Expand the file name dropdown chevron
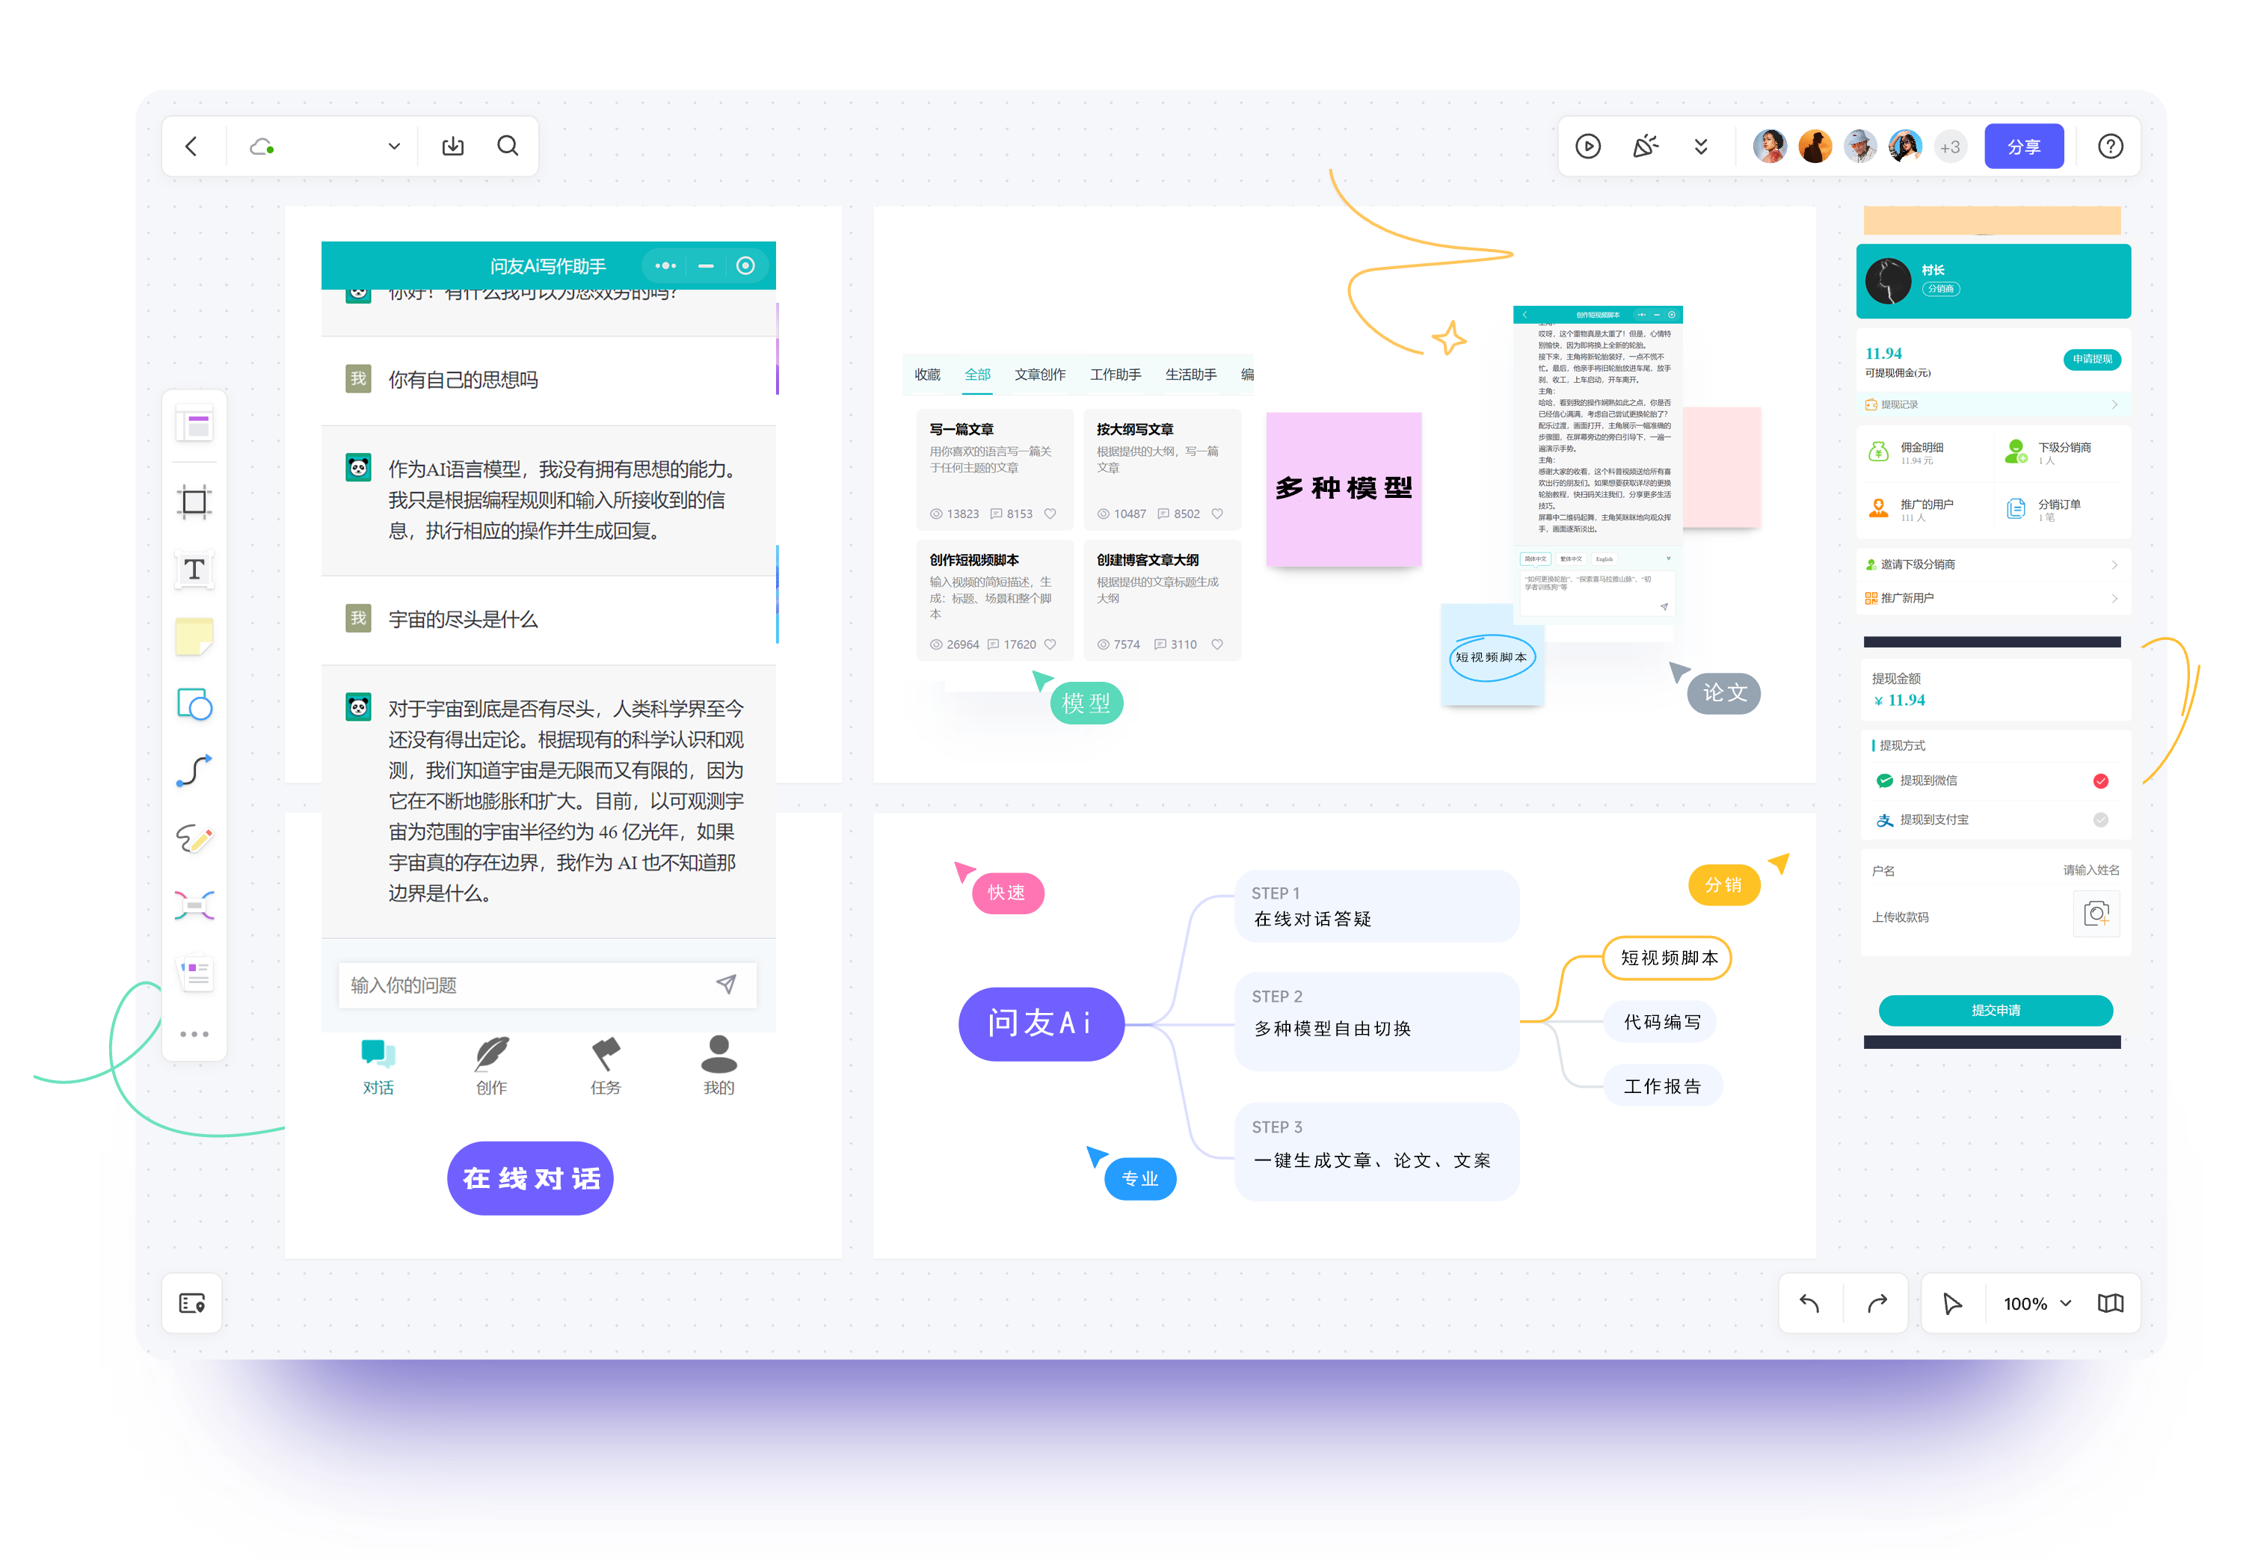 click(x=394, y=147)
